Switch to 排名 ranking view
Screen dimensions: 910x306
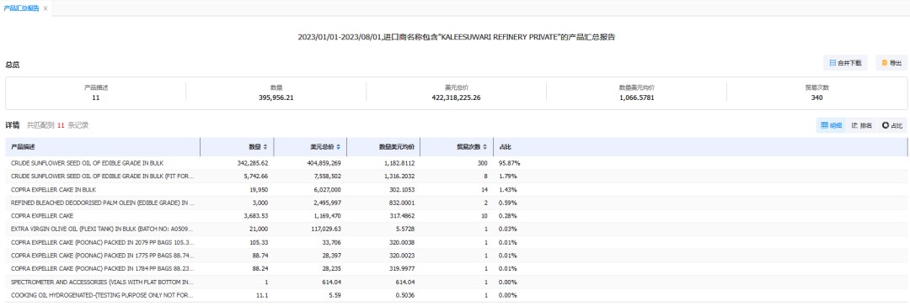[x=861, y=125]
